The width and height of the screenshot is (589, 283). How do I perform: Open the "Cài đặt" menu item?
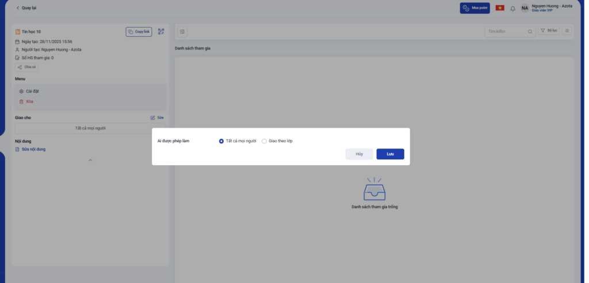click(32, 91)
